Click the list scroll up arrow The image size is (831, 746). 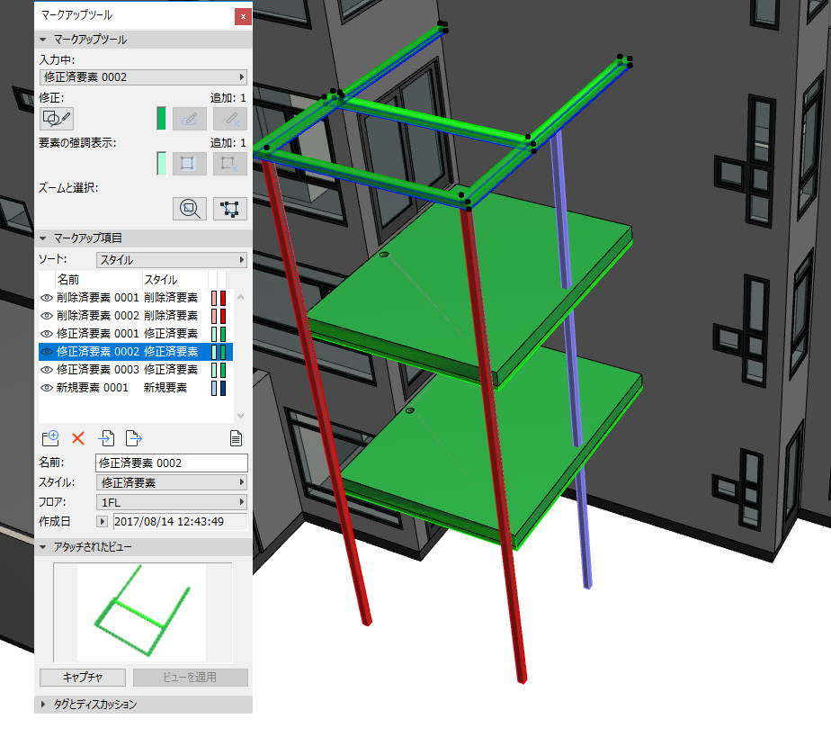point(241,298)
